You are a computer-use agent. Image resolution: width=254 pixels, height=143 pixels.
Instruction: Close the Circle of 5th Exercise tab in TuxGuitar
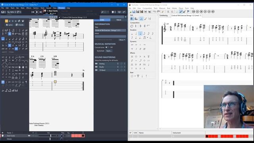click(200, 15)
